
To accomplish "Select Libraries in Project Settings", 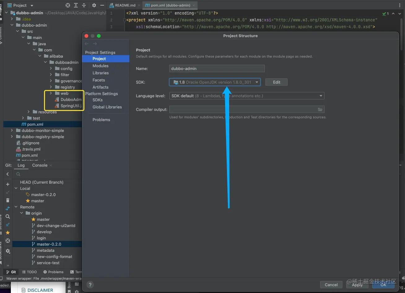I will coord(101,73).
